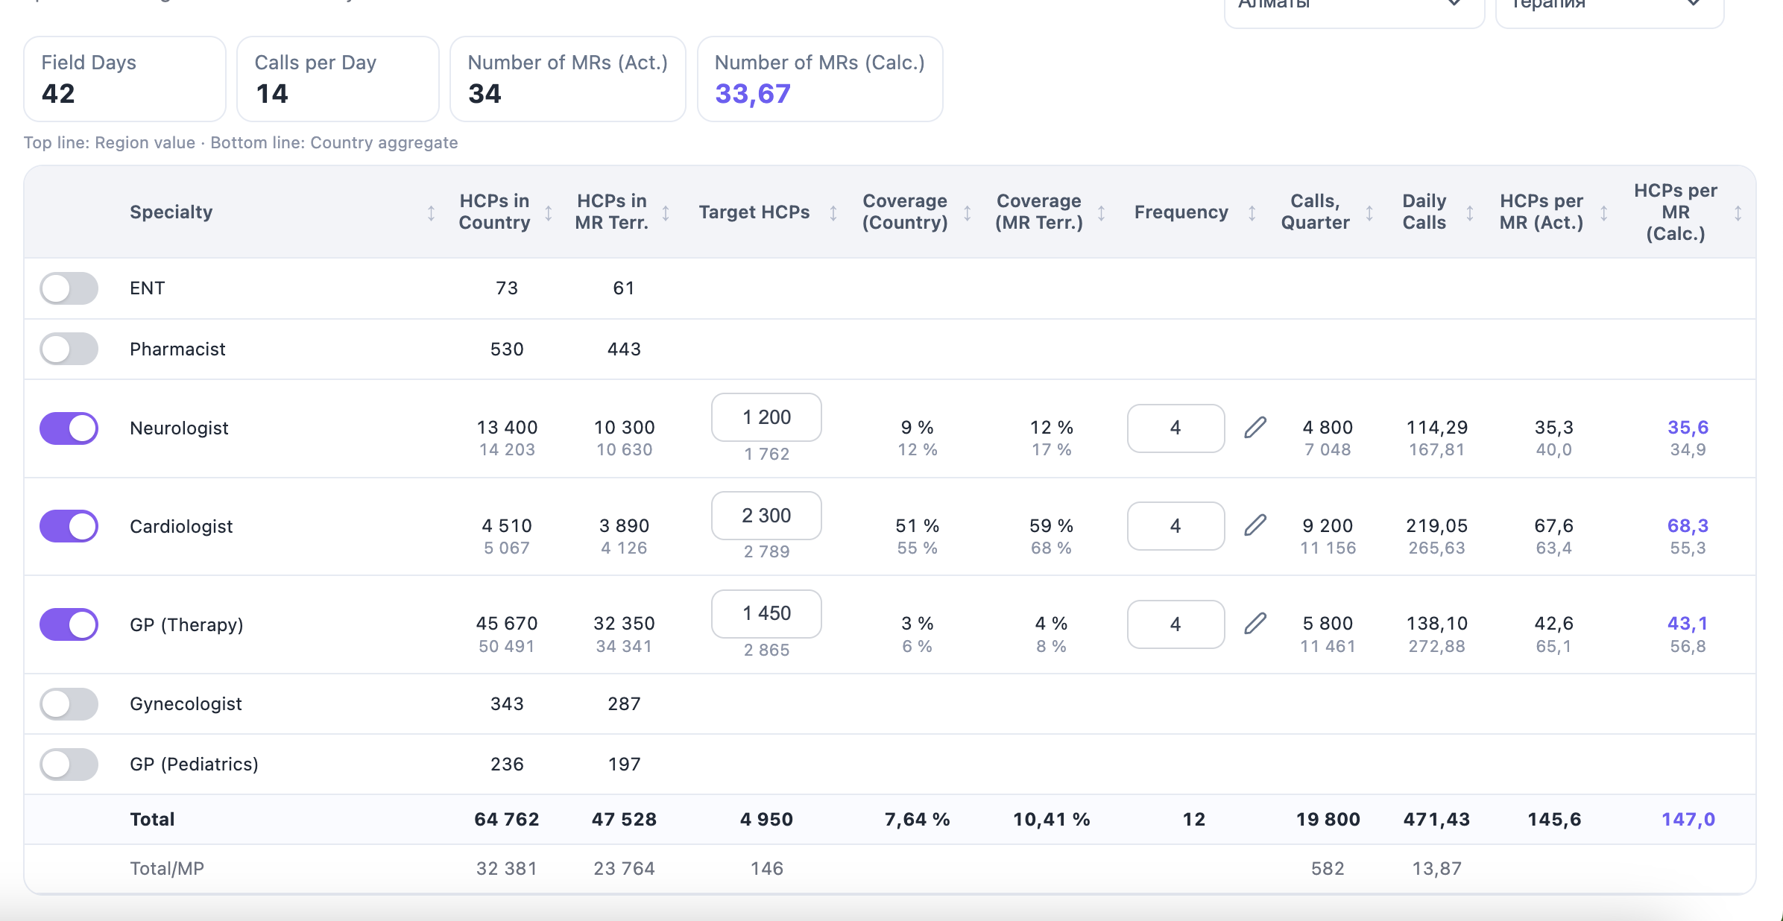1783x921 pixels.
Task: Click the Frequency column header
Action: (x=1181, y=212)
